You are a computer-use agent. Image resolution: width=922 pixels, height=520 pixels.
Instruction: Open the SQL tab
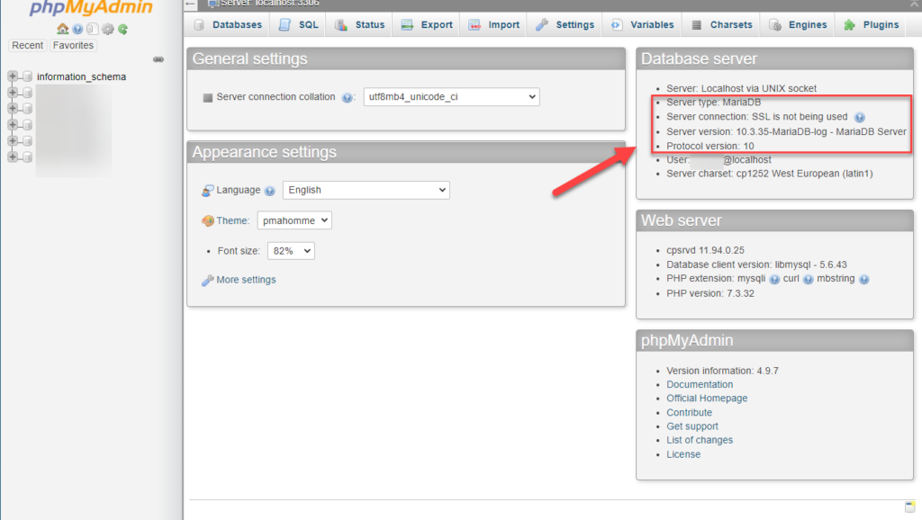tap(297, 24)
